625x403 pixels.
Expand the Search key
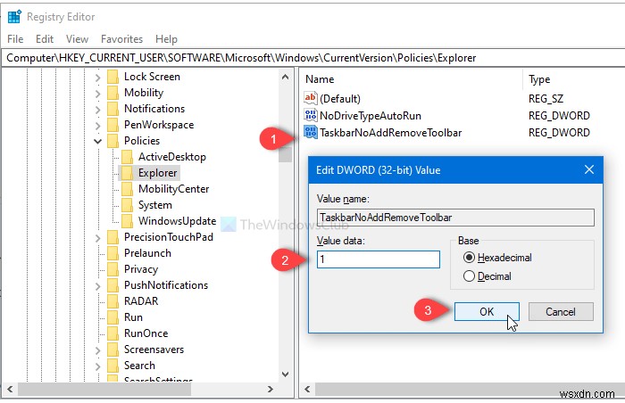98,366
